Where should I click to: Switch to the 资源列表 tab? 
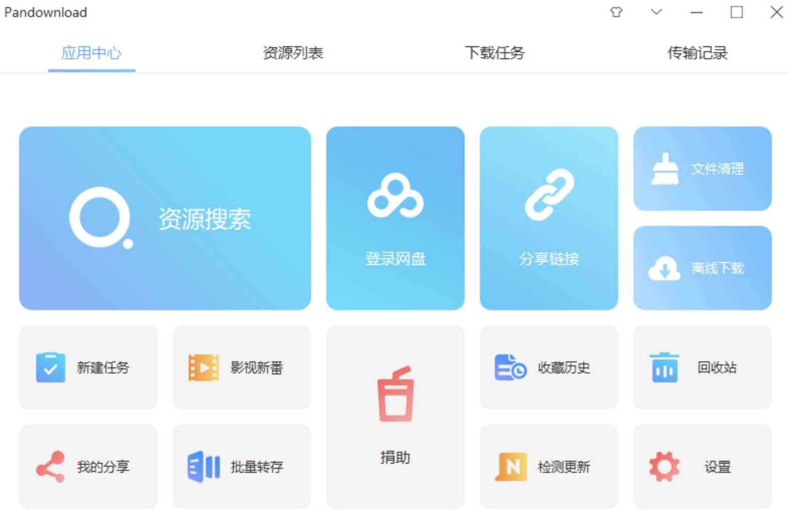pyautogui.click(x=293, y=53)
